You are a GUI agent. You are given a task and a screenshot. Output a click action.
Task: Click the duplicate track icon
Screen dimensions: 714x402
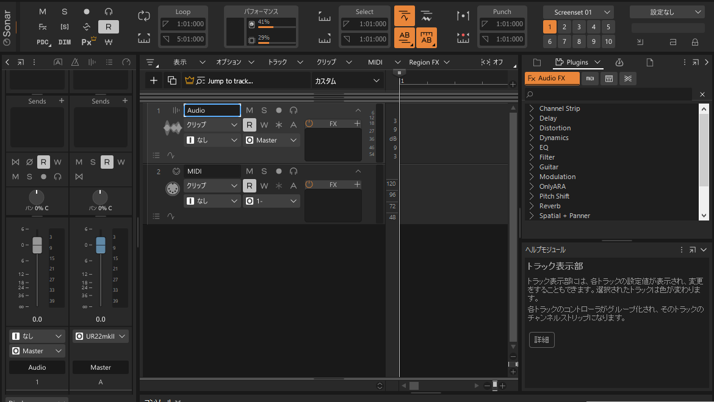pyautogui.click(x=172, y=81)
